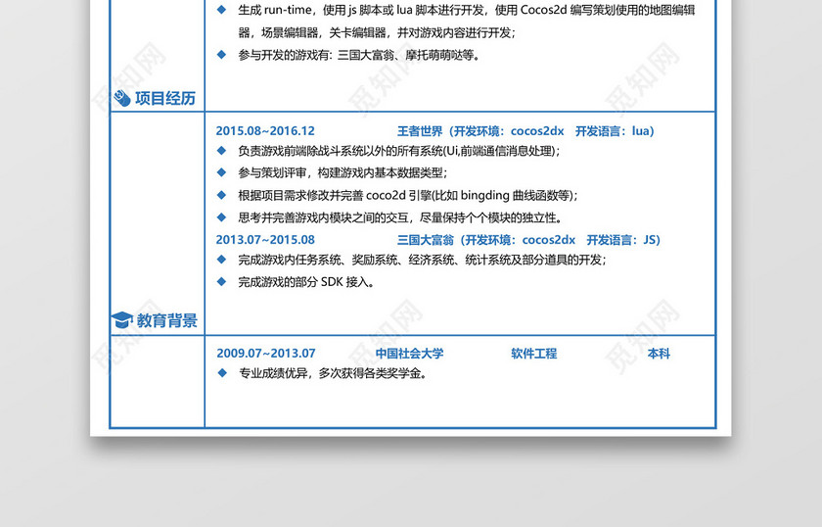Image resolution: width=822 pixels, height=527 pixels.
Task: Click the 三国大富翁 project title line
Action: click(x=529, y=240)
